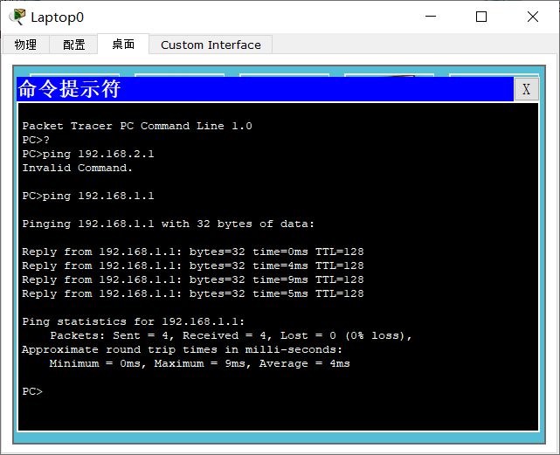Click the Packet Tracer icon in title bar

[17, 17]
